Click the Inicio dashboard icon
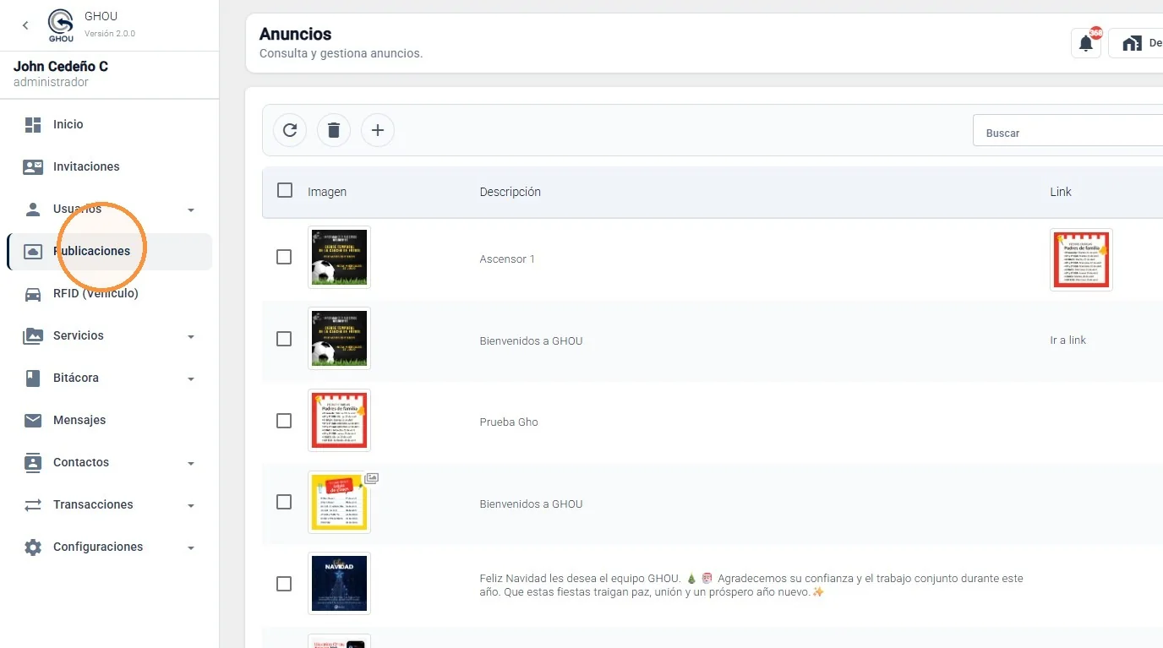Image resolution: width=1163 pixels, height=648 pixels. [x=33, y=124]
